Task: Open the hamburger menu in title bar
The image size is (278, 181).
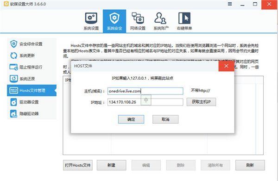Action: pyautogui.click(x=230, y=4)
